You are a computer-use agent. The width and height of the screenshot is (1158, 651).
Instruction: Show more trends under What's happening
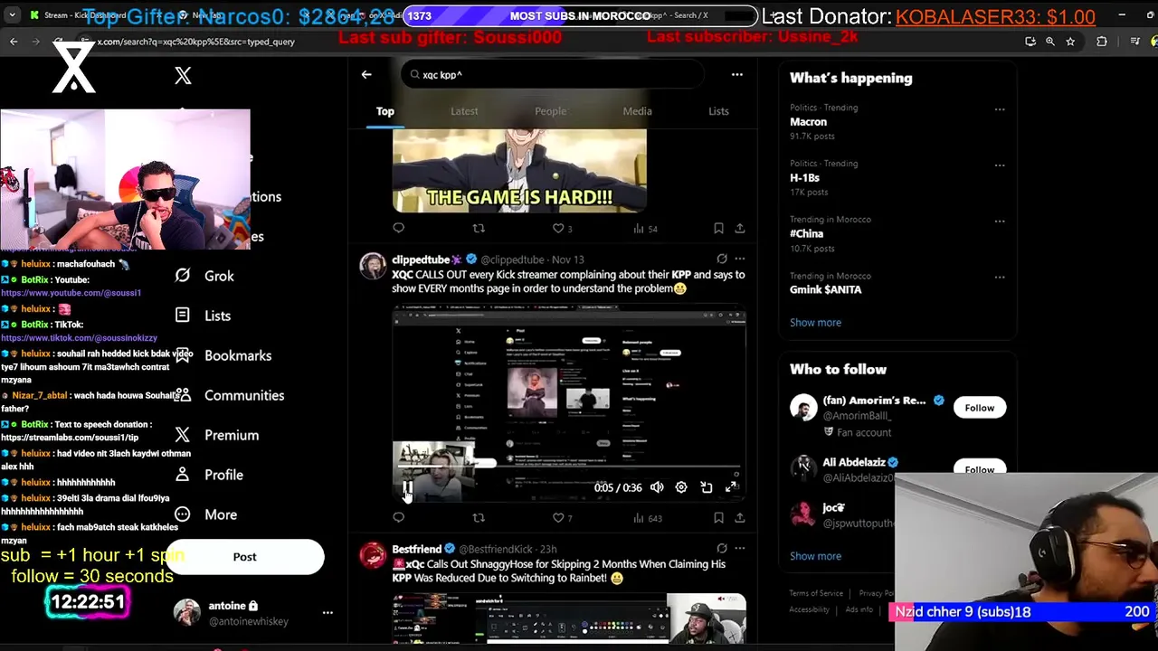click(x=815, y=323)
